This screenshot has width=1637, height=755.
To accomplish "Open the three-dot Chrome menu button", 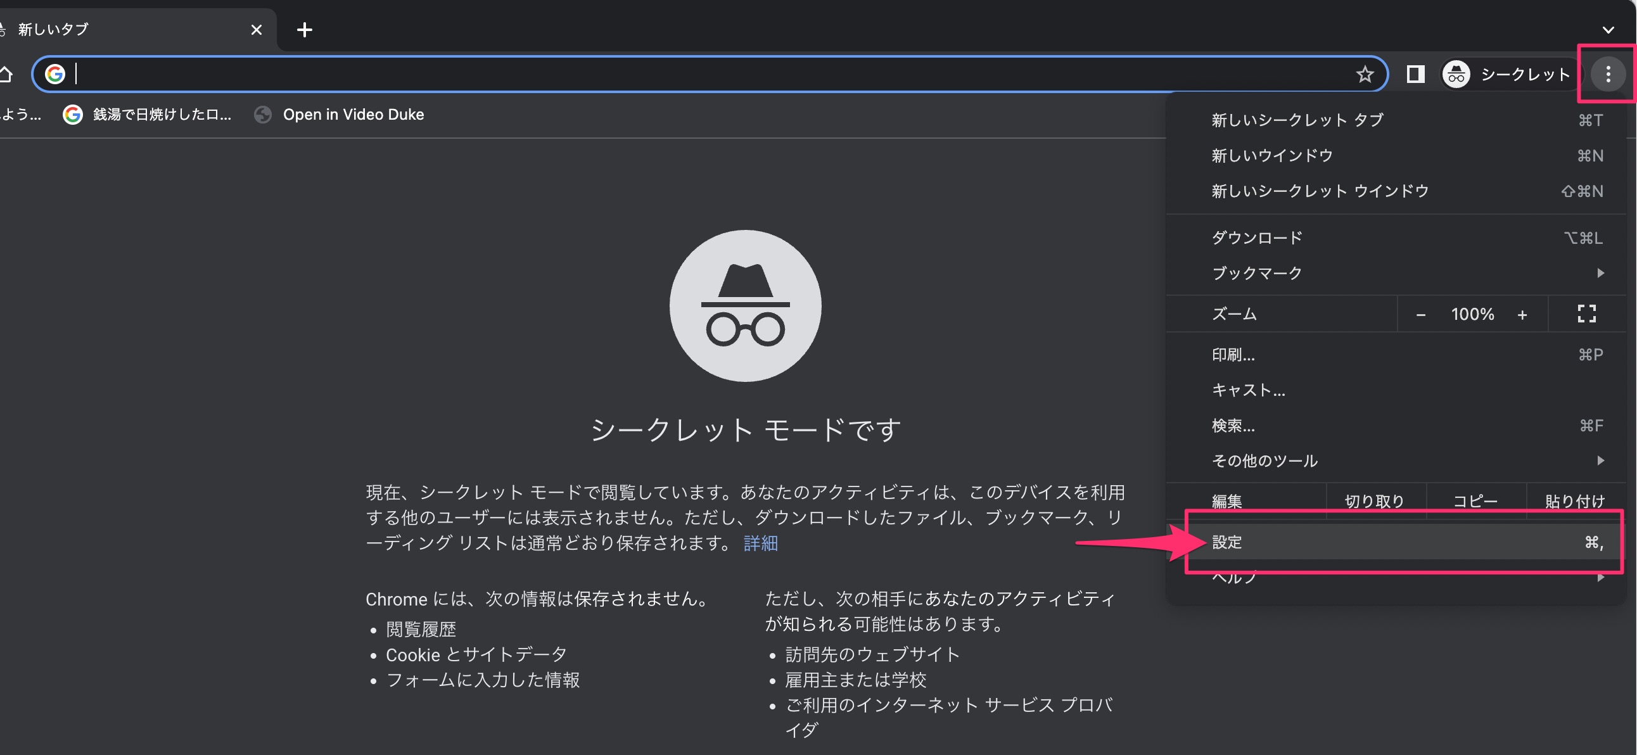I will 1608,74.
